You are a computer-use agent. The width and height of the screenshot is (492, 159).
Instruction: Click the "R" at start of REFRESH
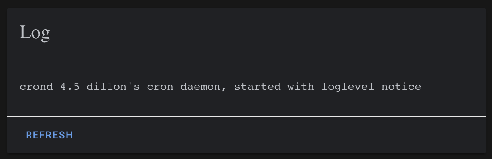29,135
